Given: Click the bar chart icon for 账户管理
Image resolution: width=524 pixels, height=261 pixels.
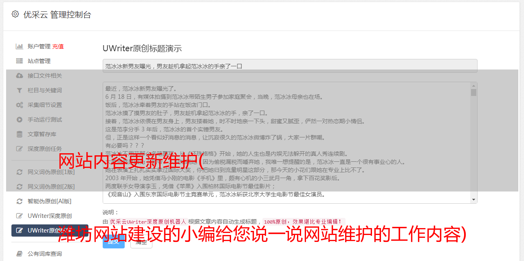Looking at the screenshot, I should click(19, 46).
